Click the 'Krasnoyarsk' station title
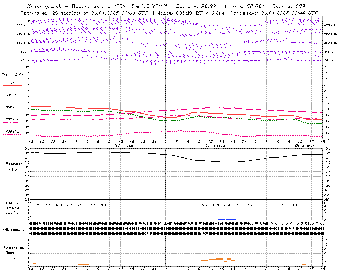 [44, 6]
